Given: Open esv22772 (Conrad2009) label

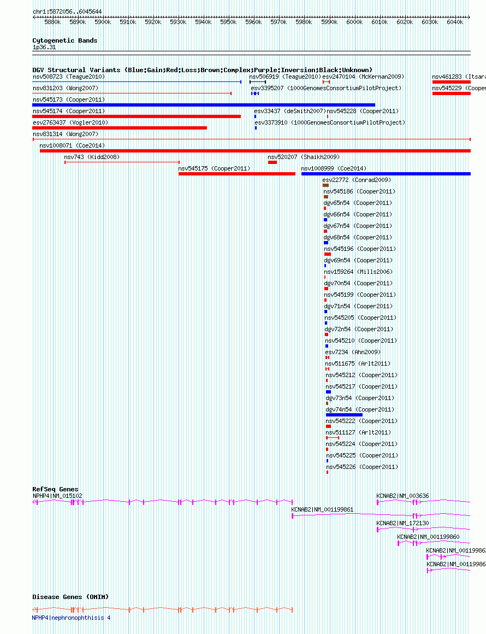Looking at the screenshot, I should click(x=357, y=179).
